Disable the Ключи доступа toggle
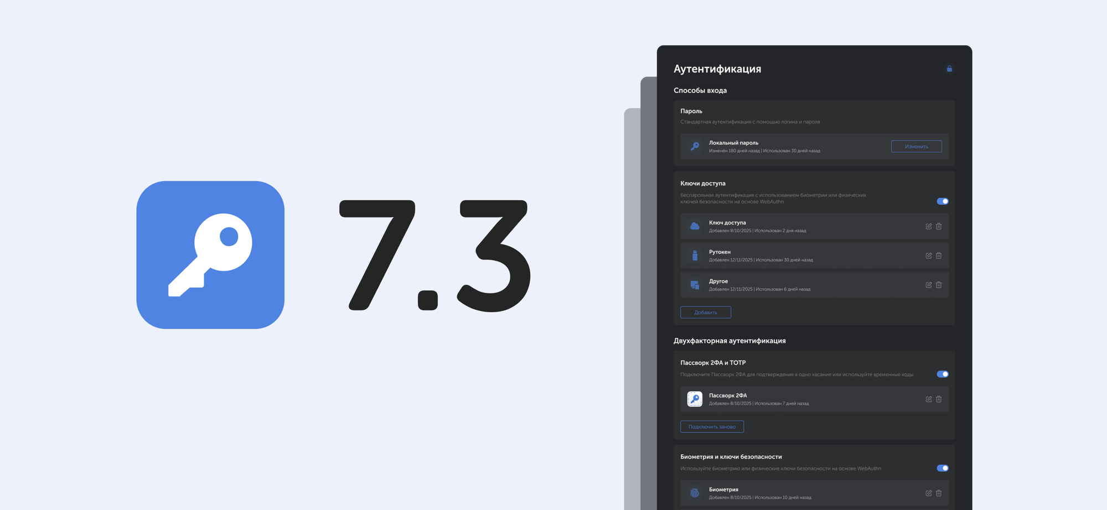Viewport: 1107px width, 510px height. click(x=943, y=201)
